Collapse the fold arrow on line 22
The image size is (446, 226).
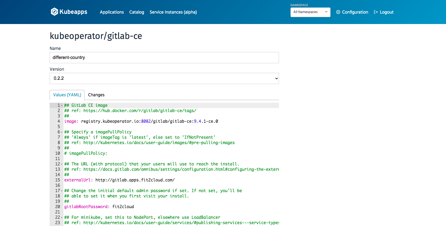point(62,217)
